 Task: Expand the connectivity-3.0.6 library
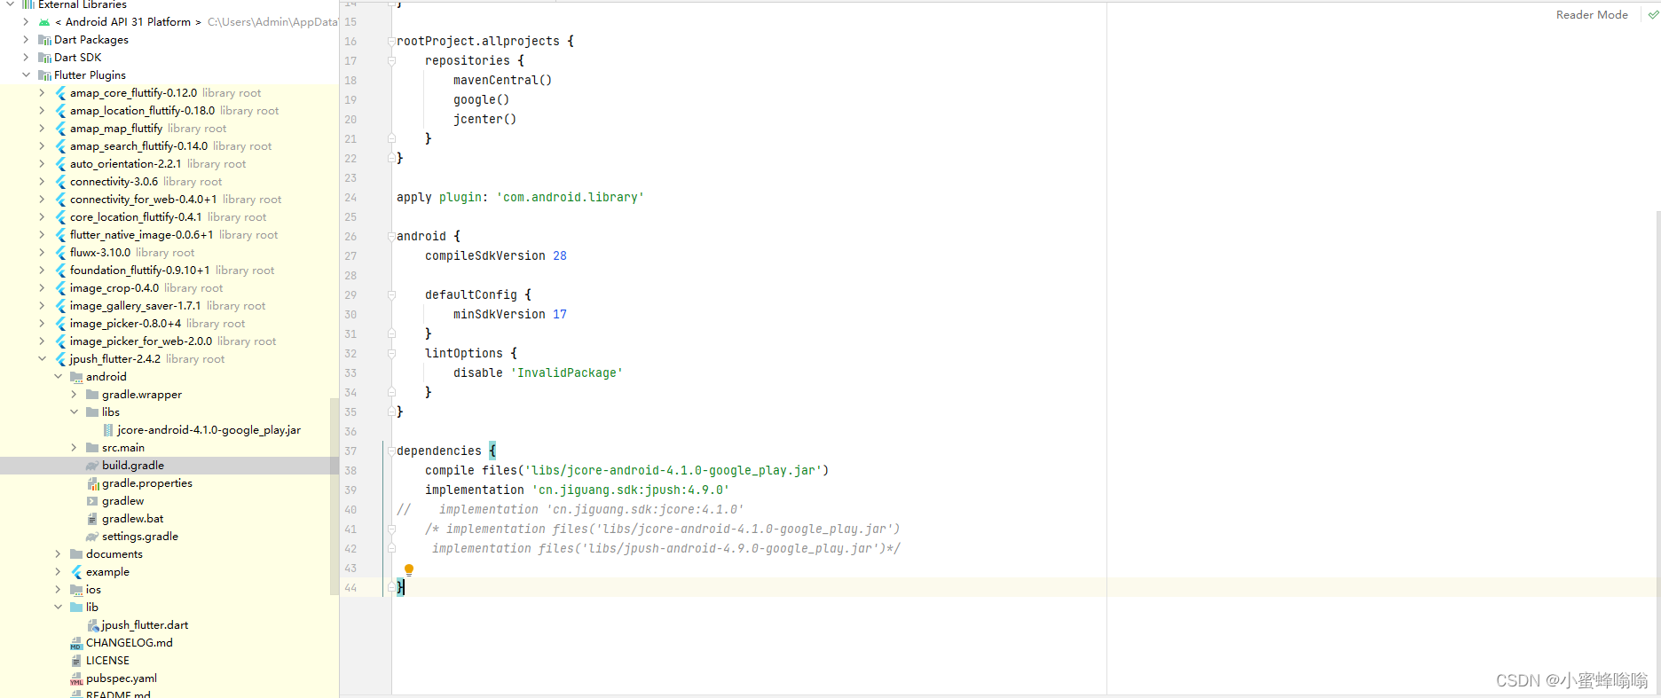(42, 182)
